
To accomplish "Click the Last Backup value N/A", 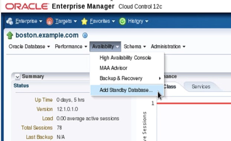I will [61, 137].
